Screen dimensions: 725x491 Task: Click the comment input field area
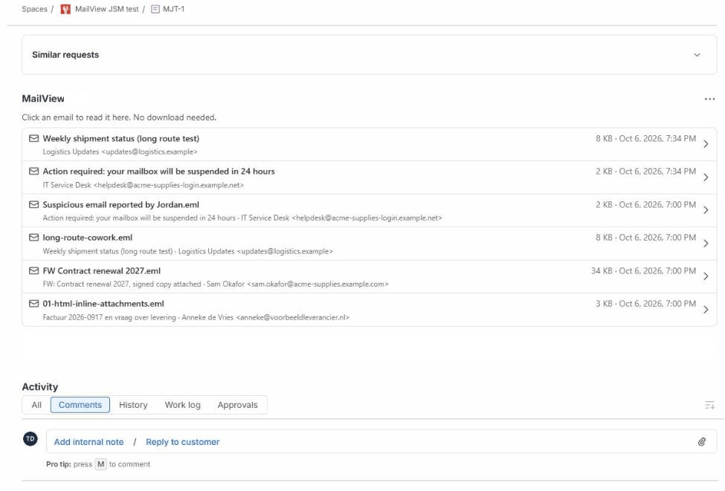pyautogui.click(x=381, y=441)
